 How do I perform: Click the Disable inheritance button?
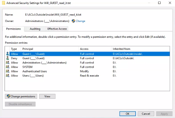(x=20, y=104)
